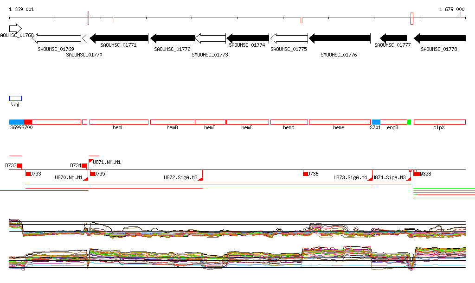This screenshot has height=283, width=475.
Task: Select the black SAOUHSC_01778 gene arrow
Action: tap(440, 38)
